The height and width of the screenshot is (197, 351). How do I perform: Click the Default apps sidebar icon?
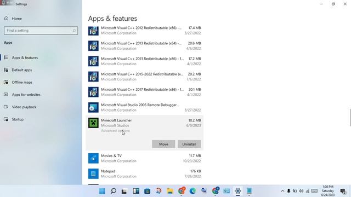tap(6, 70)
